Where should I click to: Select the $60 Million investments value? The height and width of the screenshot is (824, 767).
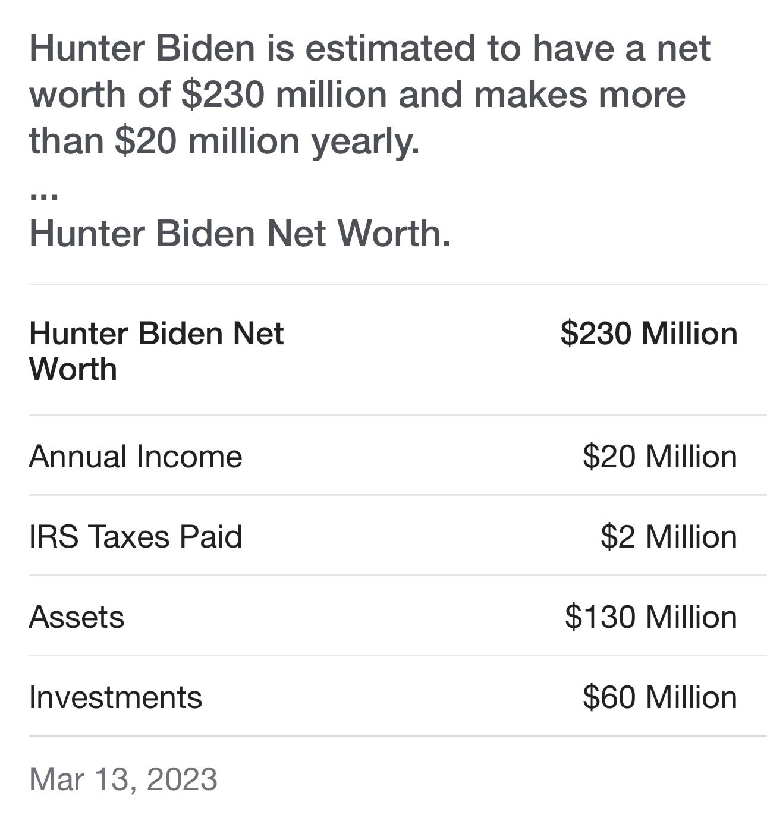click(659, 697)
